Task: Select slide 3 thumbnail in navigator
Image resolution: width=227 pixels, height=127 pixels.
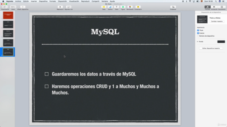Action: (8, 34)
